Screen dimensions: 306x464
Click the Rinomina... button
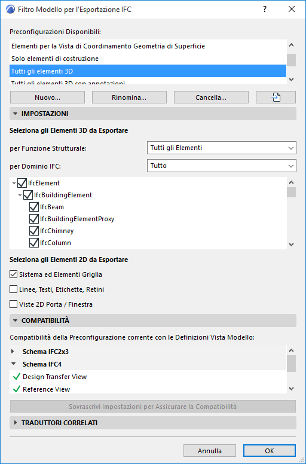point(129,97)
